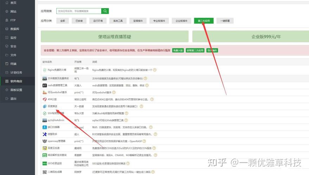Click the 免费入驻 button
The width and height of the screenshot is (309, 175).
click(x=178, y=50)
